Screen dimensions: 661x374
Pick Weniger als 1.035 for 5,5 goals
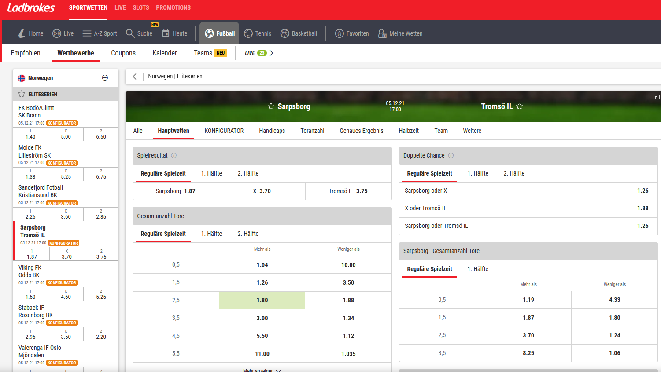tap(348, 354)
